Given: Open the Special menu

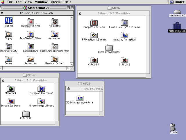Looking at the screenshot, I should coord(56,2).
